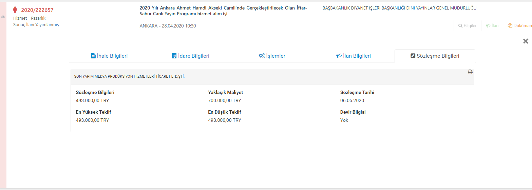Click the İftar-Sahur tender title text

click(x=223, y=11)
